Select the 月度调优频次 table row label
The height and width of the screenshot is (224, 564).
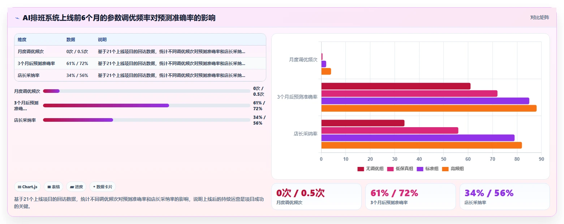click(31, 51)
